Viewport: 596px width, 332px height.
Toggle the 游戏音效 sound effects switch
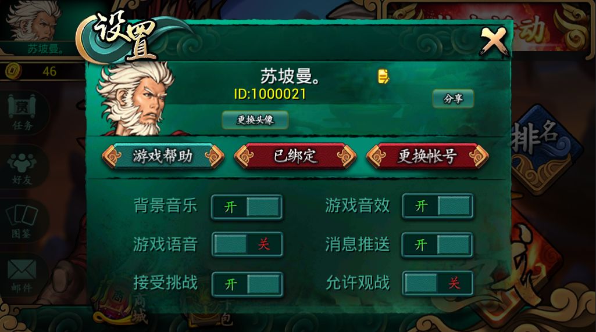coord(437,206)
